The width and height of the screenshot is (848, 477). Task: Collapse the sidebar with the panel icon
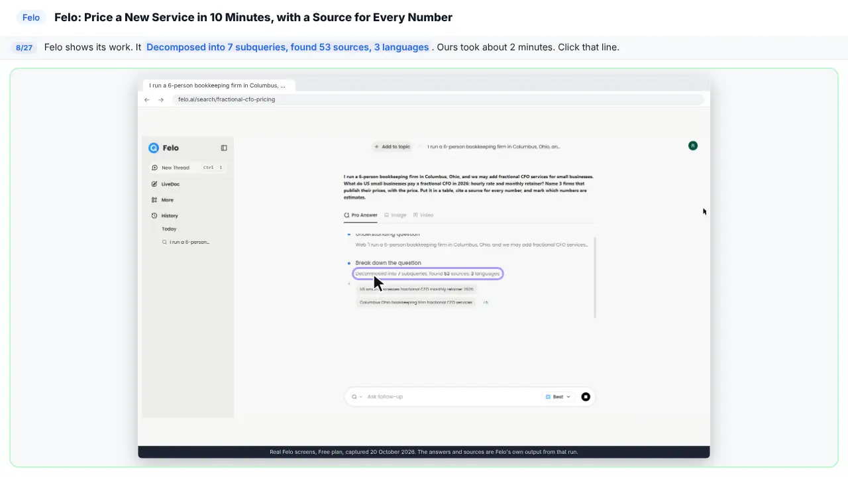tap(224, 148)
